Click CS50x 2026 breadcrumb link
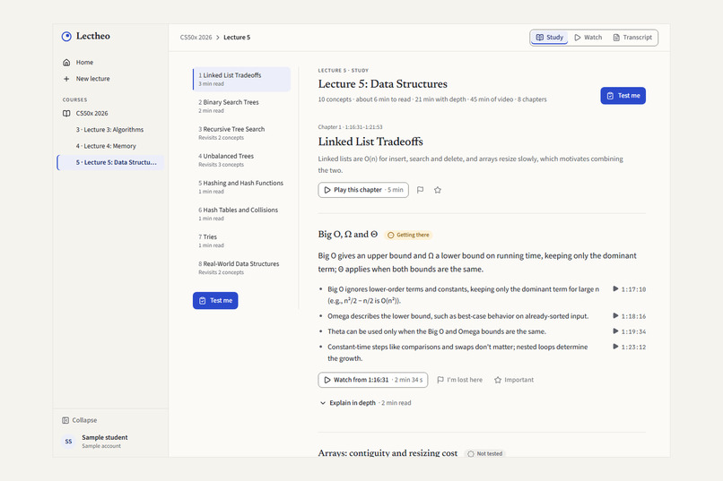 (196, 38)
